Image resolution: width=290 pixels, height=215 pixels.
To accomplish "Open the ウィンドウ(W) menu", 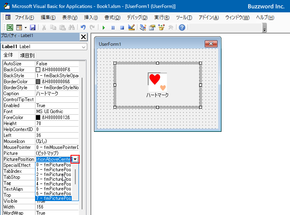I will tap(237, 18).
